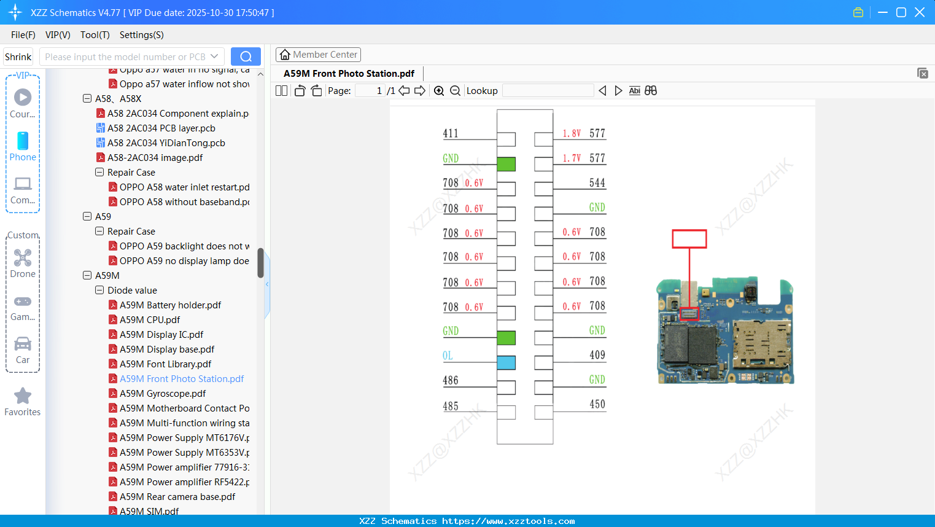Viewport: 935px width, 527px height.
Task: Open A58 2AC034 YiDianTong.pcb file
Action: point(166,143)
